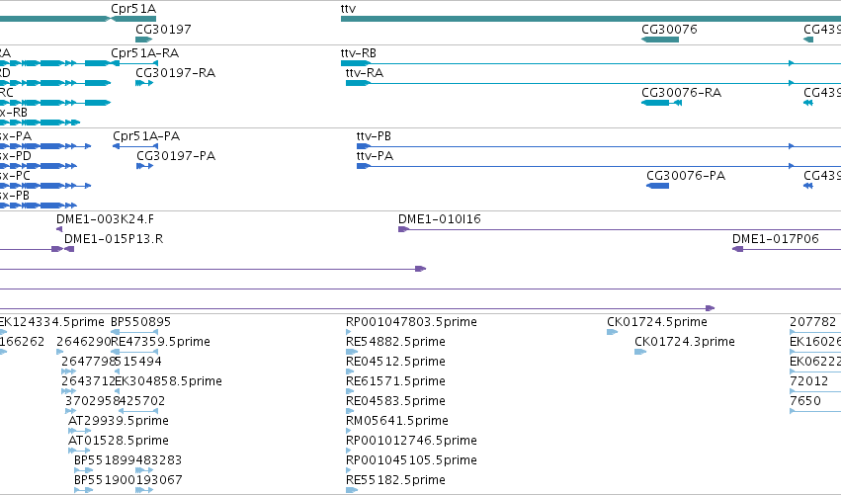The height and width of the screenshot is (495, 841).
Task: Click the ttv-RA transcript label
Action: [x=365, y=73]
